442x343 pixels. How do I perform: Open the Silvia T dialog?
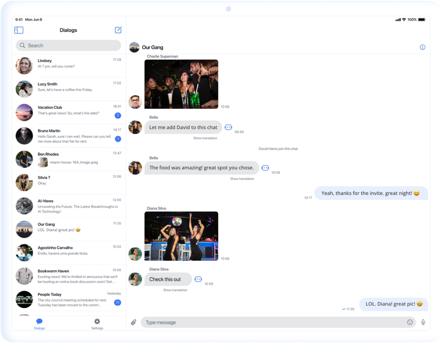pyautogui.click(x=69, y=183)
